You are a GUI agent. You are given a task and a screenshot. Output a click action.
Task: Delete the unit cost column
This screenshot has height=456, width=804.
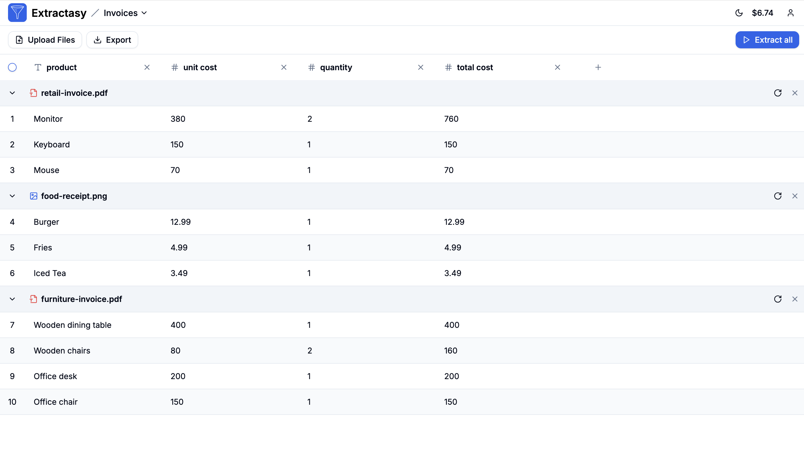[284, 67]
